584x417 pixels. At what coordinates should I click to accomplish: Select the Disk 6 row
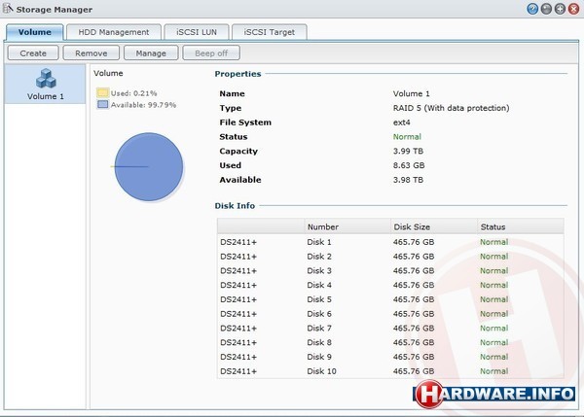390,314
